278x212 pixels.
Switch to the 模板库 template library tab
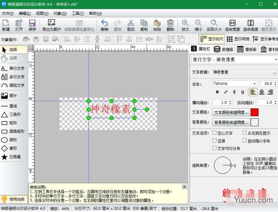247,49
